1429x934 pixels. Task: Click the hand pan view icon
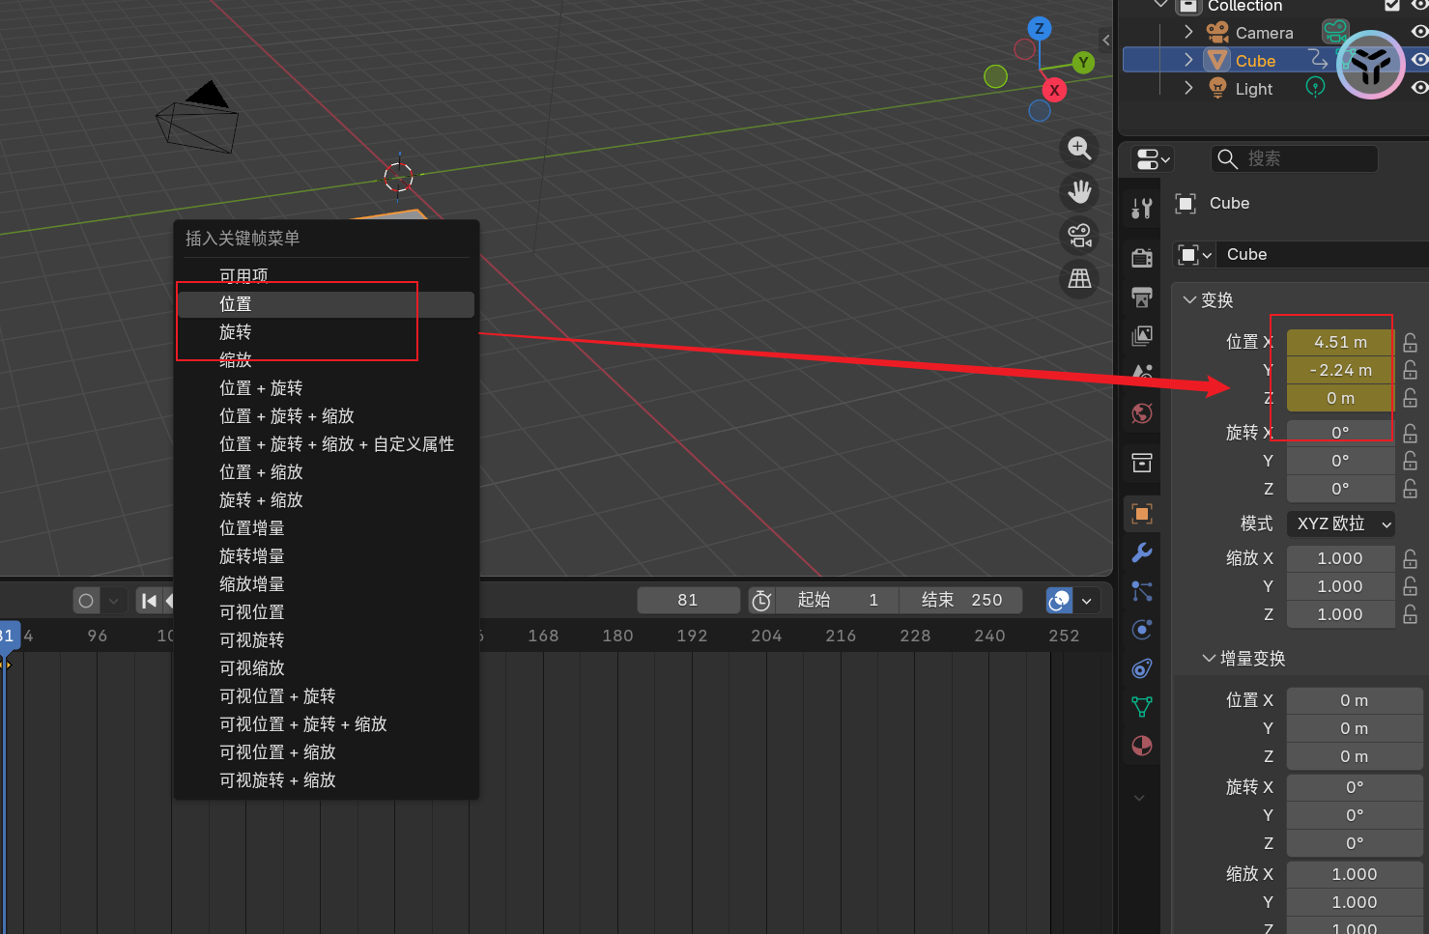click(x=1079, y=192)
